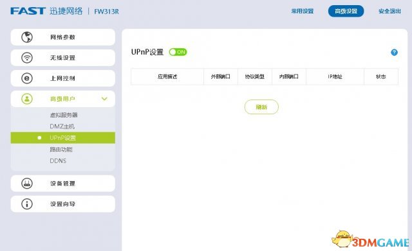
Task: Click the router icon for 设备管理
Action: (27, 183)
